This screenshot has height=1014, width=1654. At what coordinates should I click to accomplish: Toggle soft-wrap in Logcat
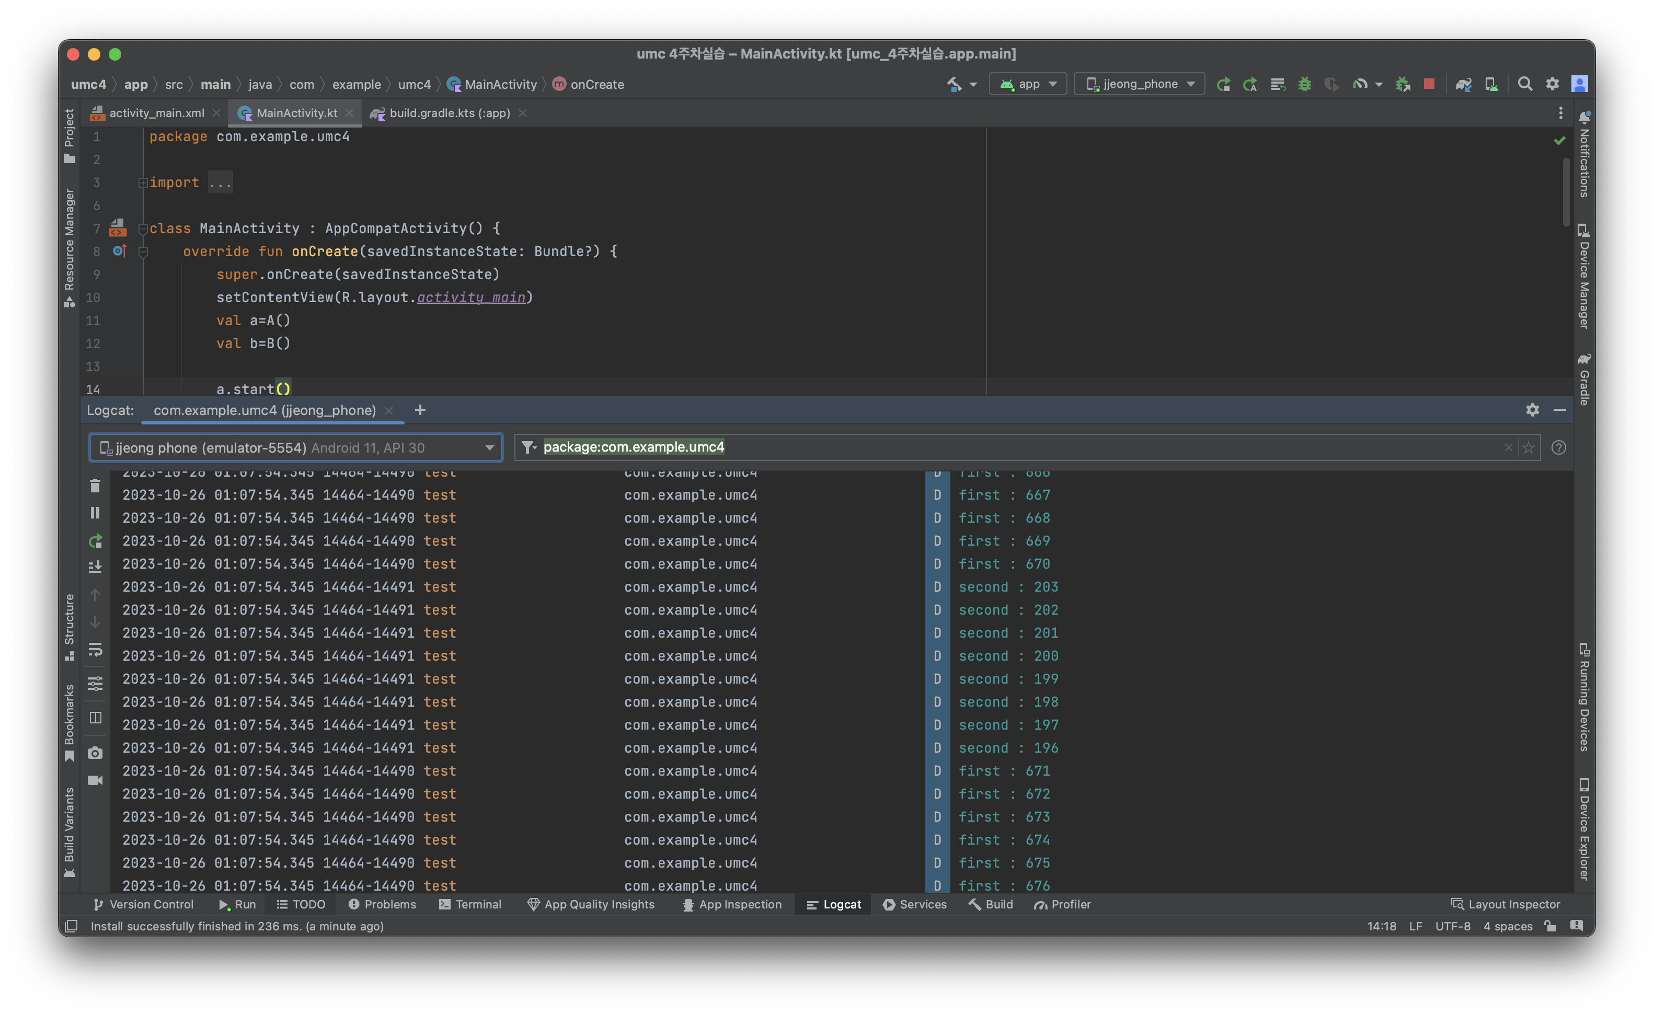[x=95, y=650]
